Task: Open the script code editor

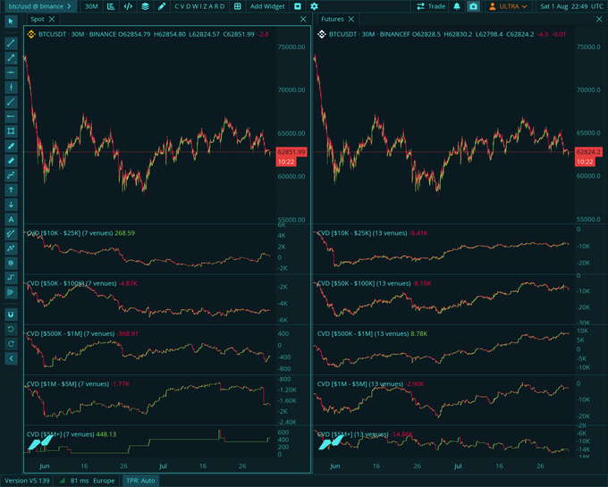Action: coord(128,6)
